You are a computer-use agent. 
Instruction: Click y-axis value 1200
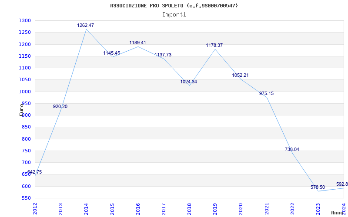pyautogui.click(x=25, y=44)
